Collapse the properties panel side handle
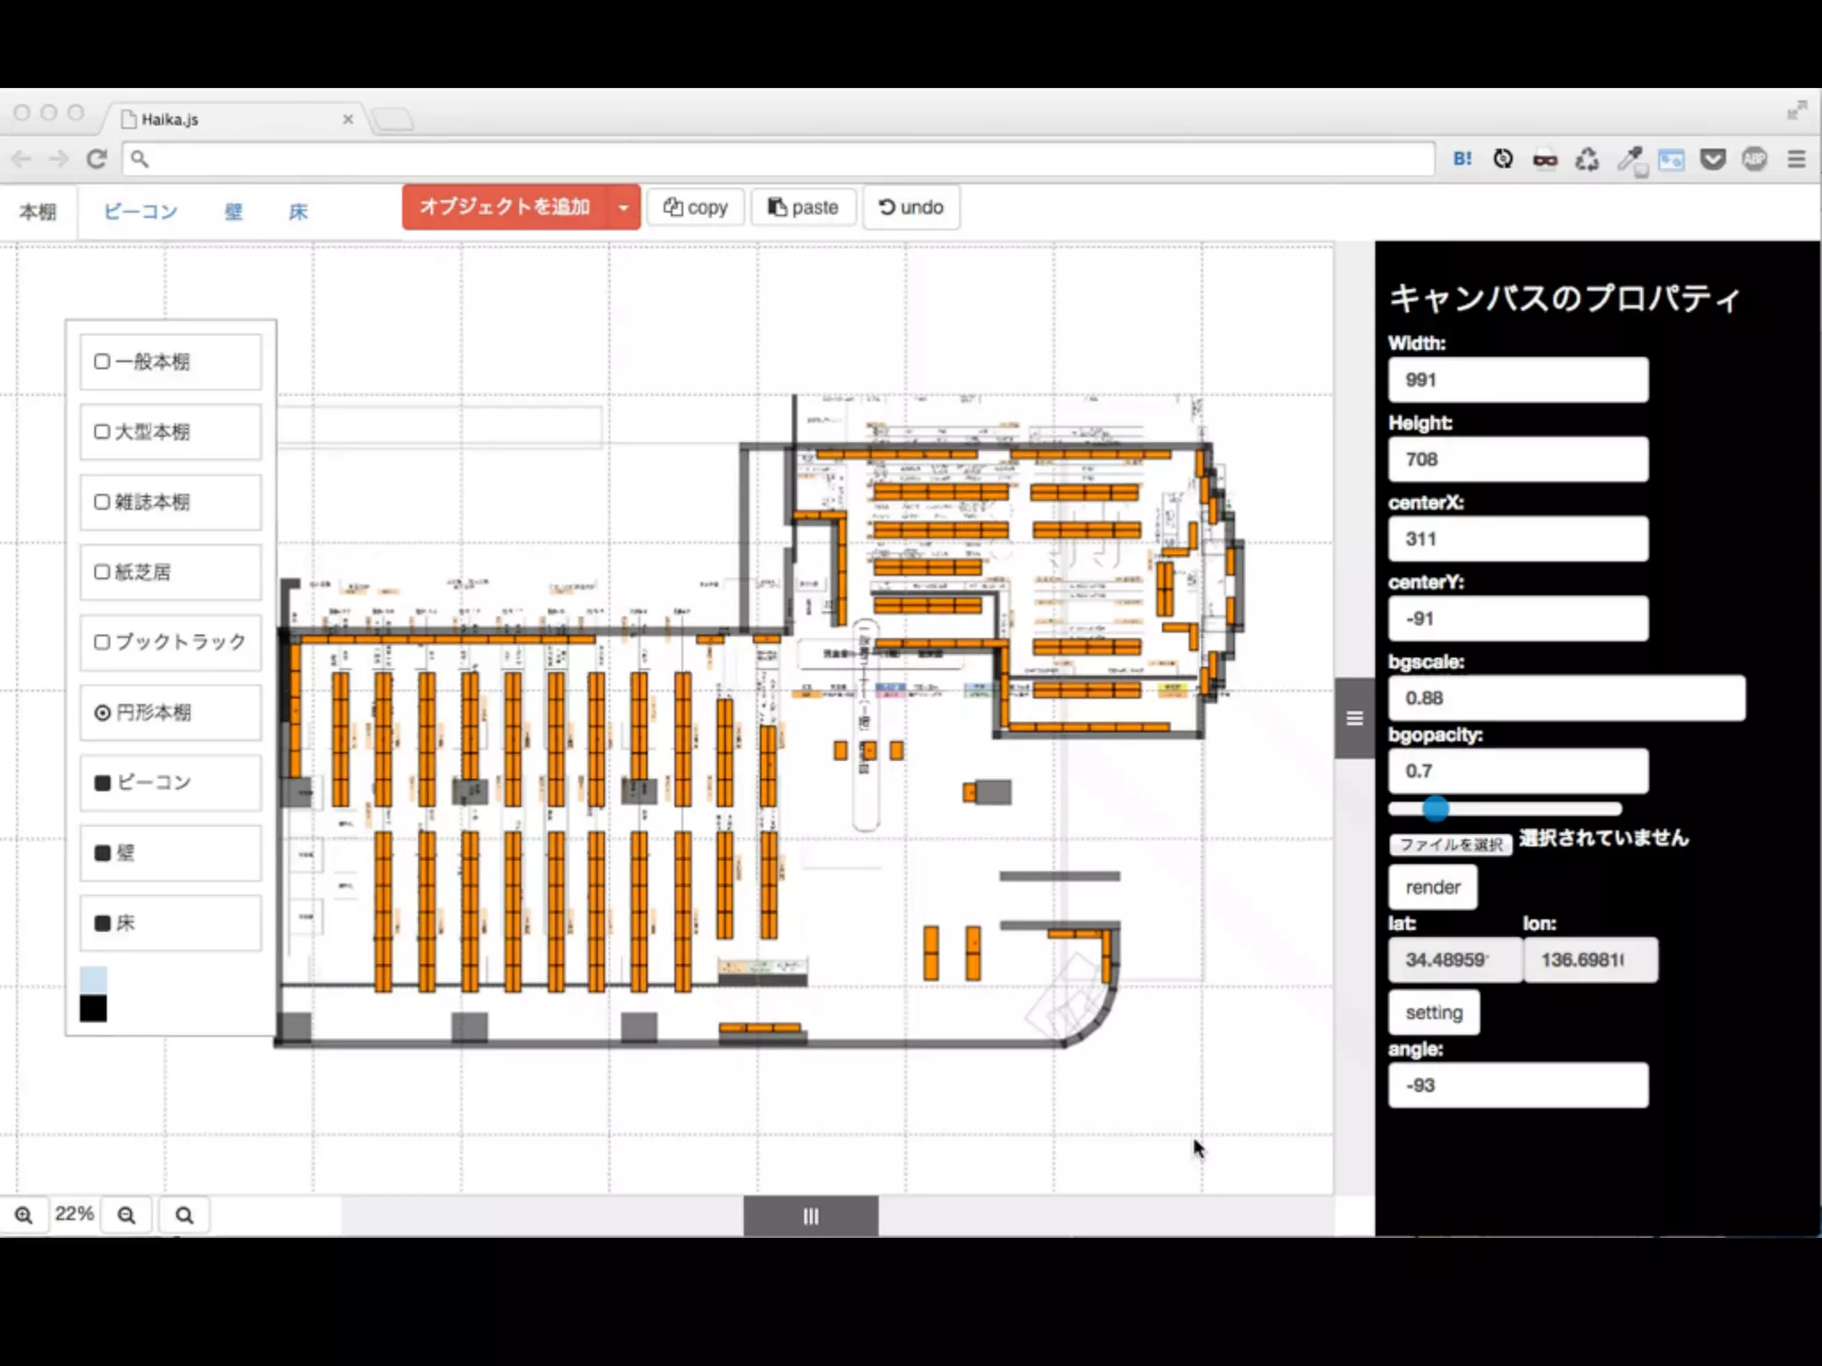The image size is (1822, 1366). click(x=1354, y=719)
